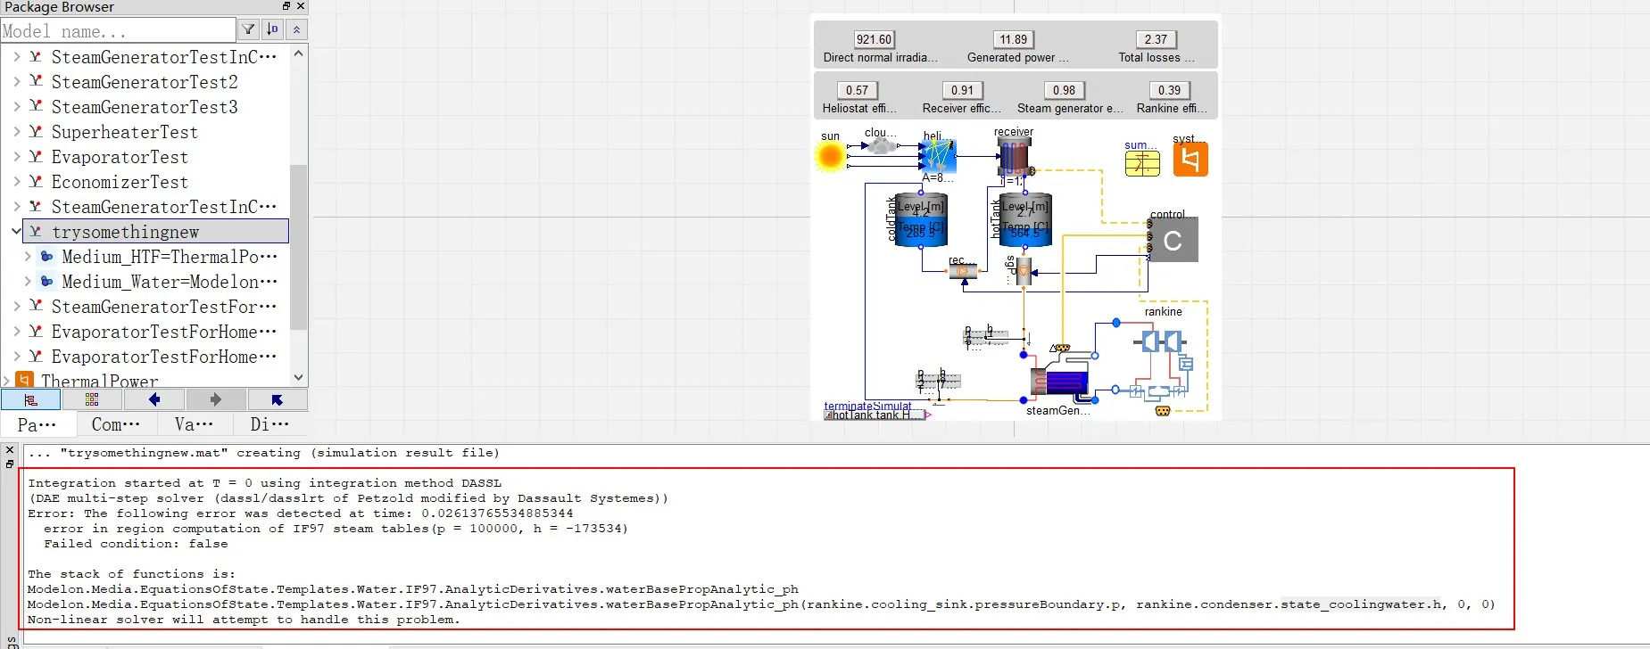1650x649 pixels.
Task: Select the trysomethingnew model label
Action: 126,232
